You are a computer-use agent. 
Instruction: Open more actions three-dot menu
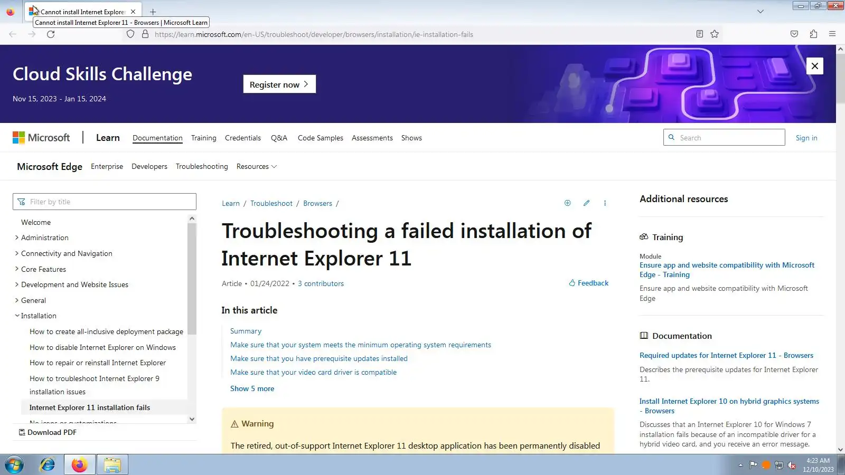point(605,203)
